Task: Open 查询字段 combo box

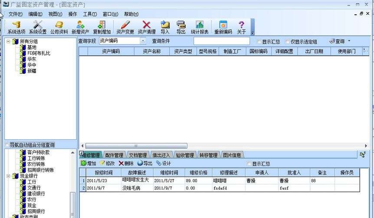Action: tap(122, 41)
